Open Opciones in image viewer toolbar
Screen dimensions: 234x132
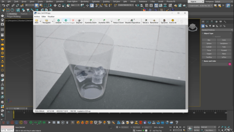point(164,21)
